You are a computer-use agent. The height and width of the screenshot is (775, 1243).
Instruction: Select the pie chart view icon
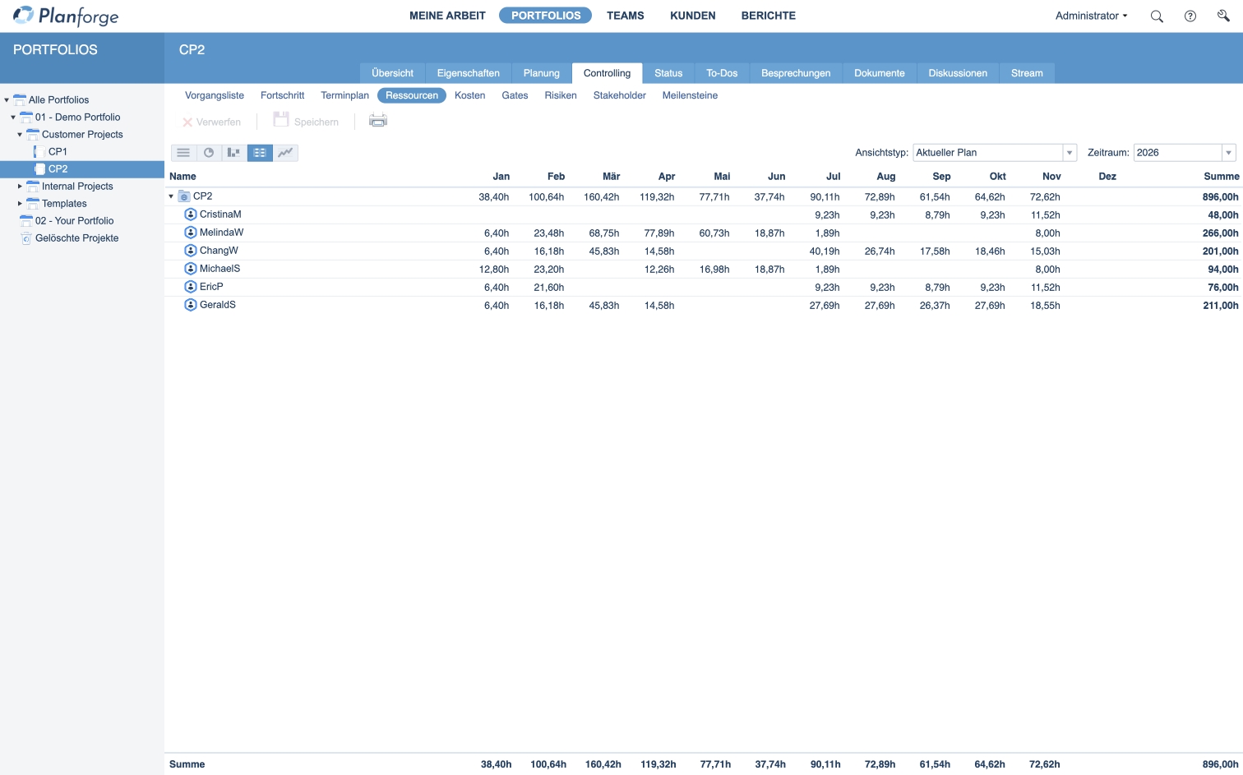point(209,152)
